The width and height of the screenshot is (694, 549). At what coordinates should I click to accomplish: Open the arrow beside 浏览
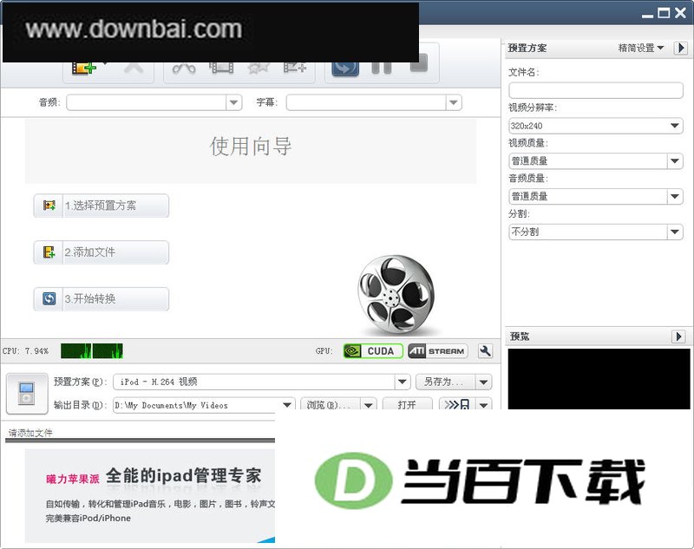(368, 404)
